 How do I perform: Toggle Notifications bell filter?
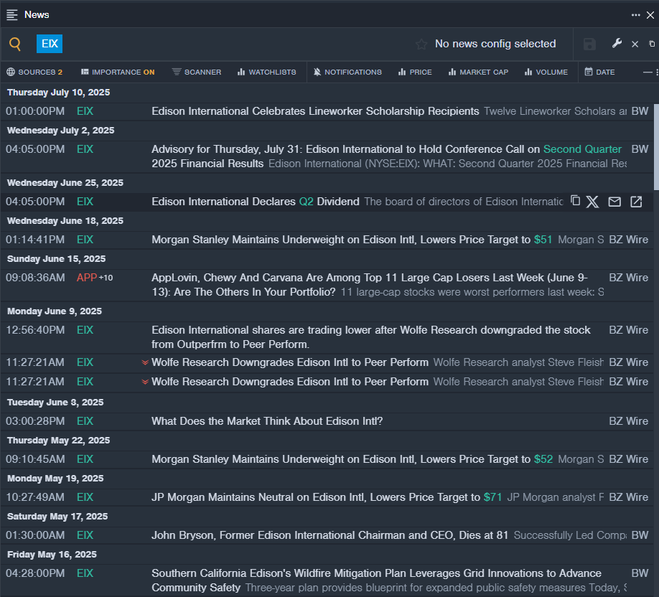pyautogui.click(x=347, y=72)
